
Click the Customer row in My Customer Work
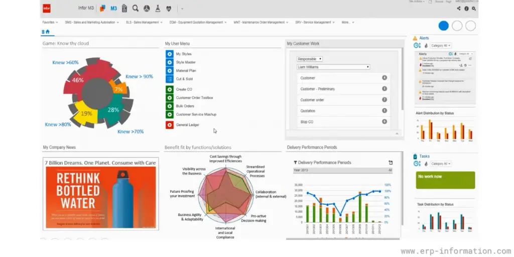click(x=343, y=78)
